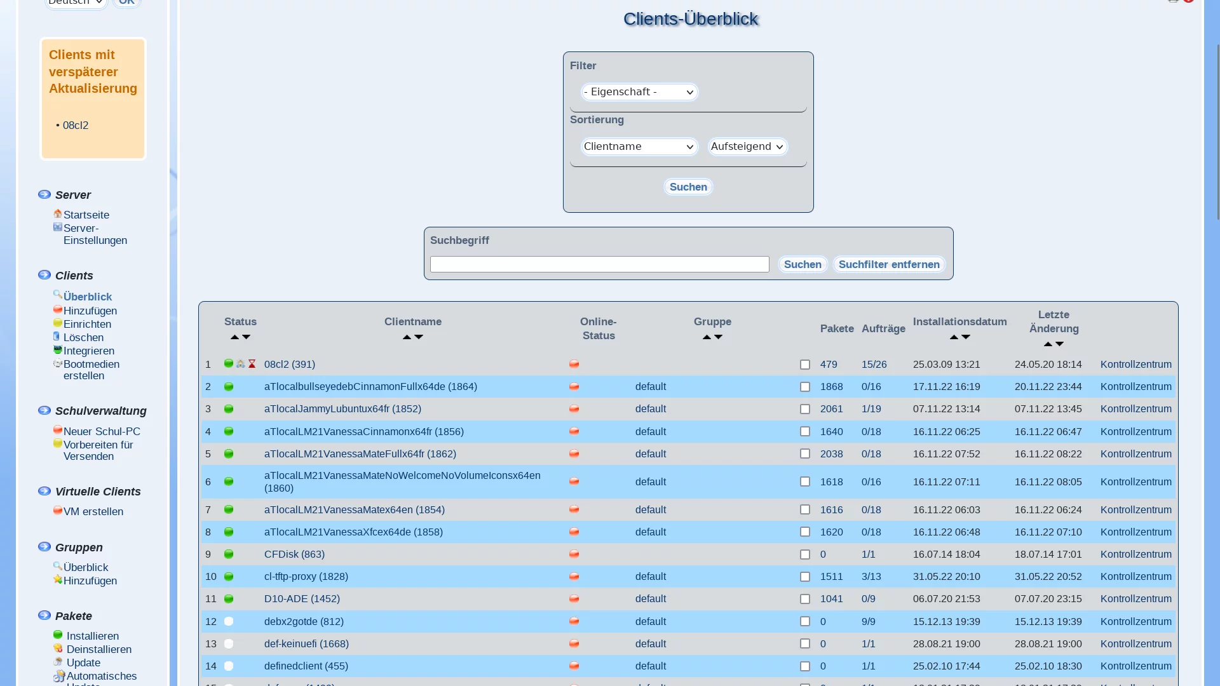Open VM erstellen menu entry

[93, 511]
